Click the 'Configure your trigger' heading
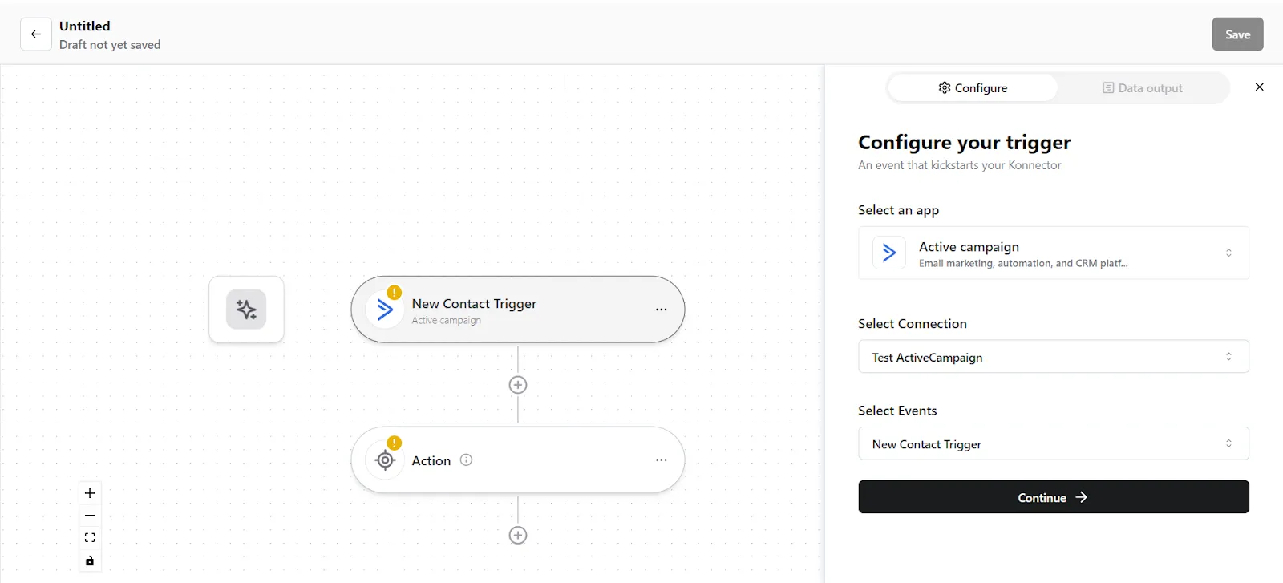 click(x=965, y=143)
